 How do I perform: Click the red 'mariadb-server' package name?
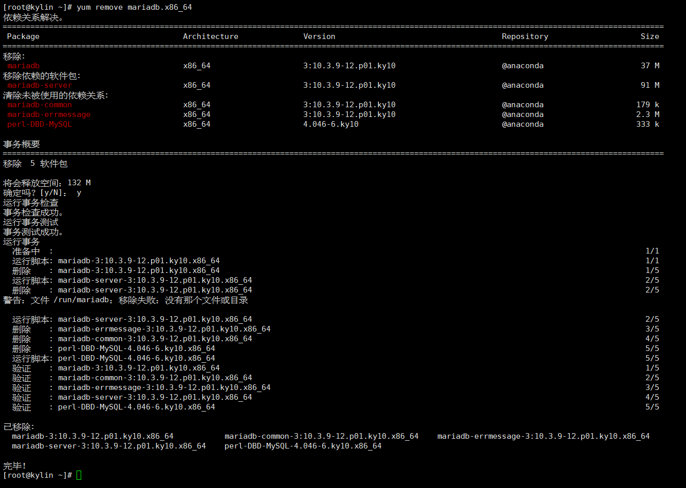click(40, 85)
